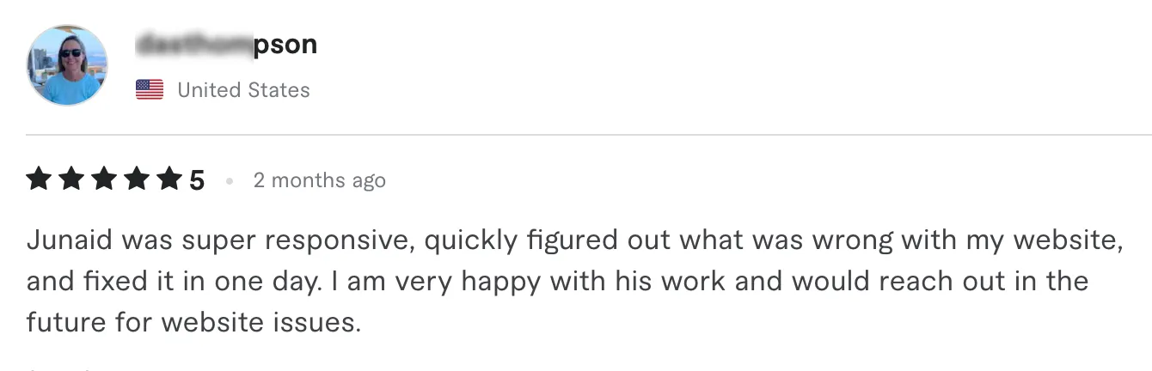Click the "2 months ago" timestamp
Screen dimensions: 1152x371
(319, 180)
